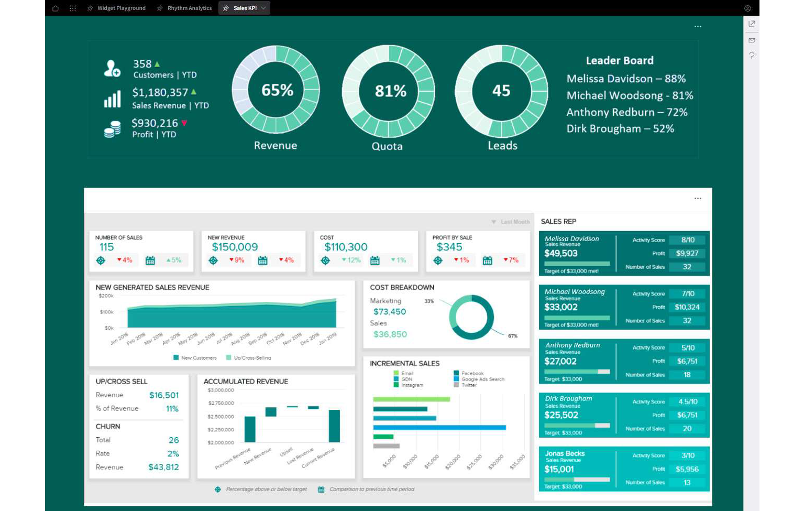This screenshot has height=511, width=804.
Task: Click the 81% Quota donut gauge
Action: coord(389,91)
